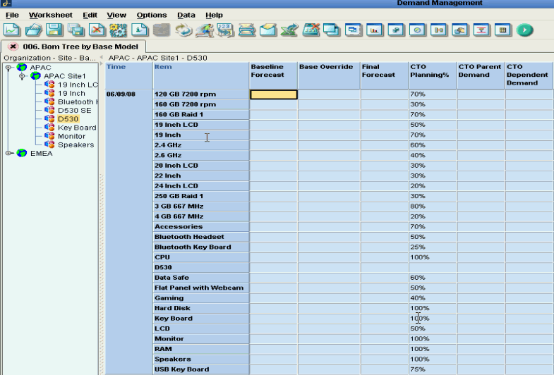
Task: Collapse the APAC Site1 tree node
Action: pyautogui.click(x=22, y=76)
